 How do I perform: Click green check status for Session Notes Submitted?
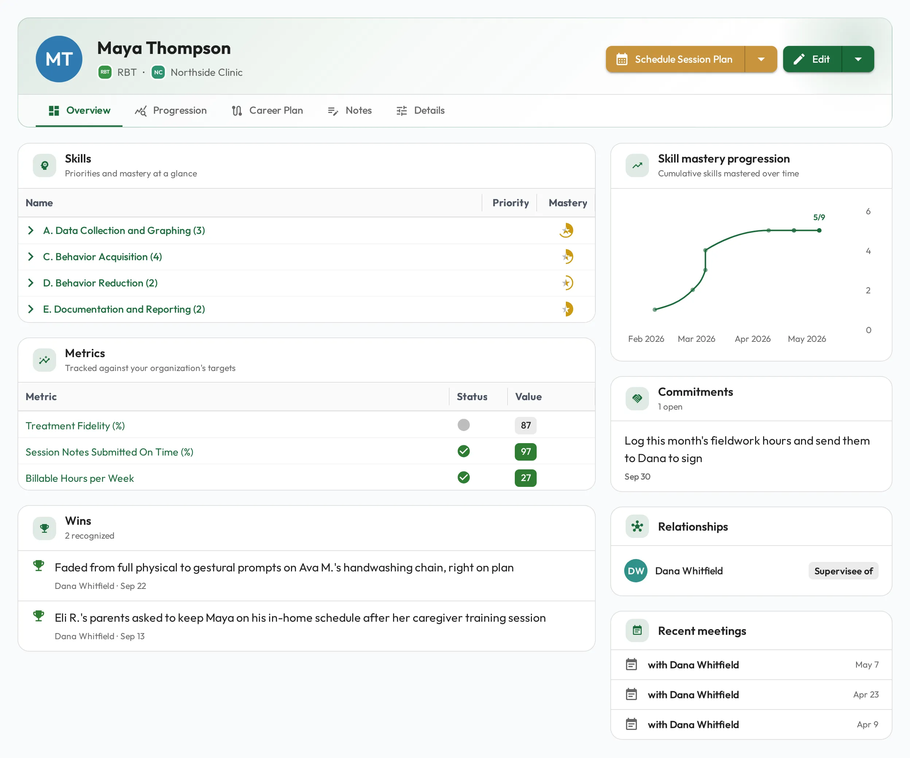coord(464,451)
